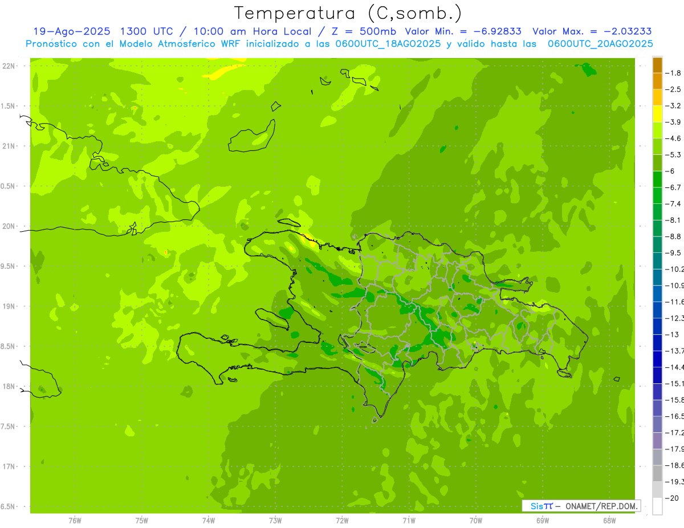
Task: Click the "7.5N" latitude label
Action: coord(9,426)
